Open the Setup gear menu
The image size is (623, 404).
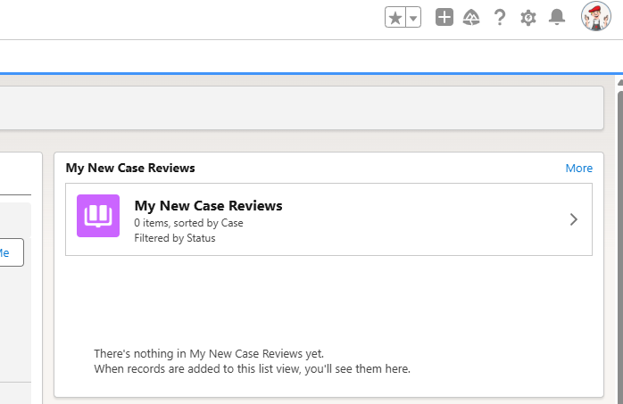(x=528, y=17)
